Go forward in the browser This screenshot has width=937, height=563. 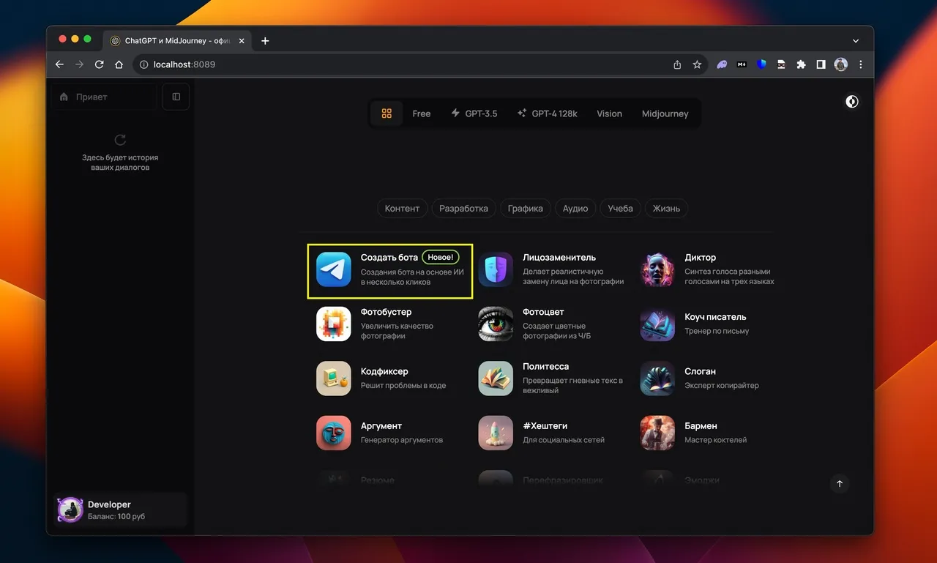click(x=80, y=64)
